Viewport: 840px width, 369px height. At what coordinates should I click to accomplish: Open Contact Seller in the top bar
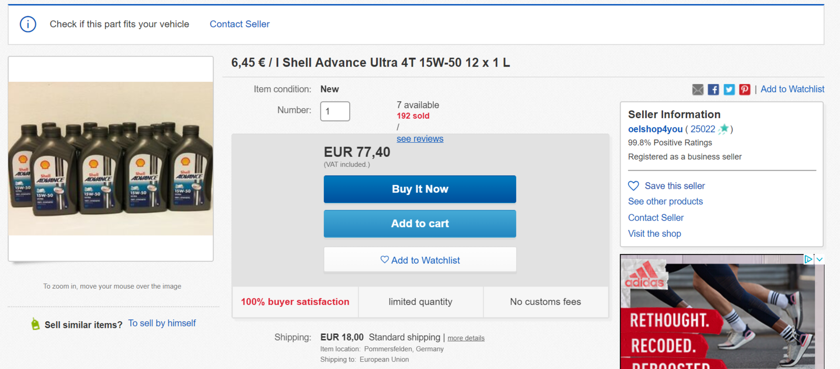click(x=239, y=24)
